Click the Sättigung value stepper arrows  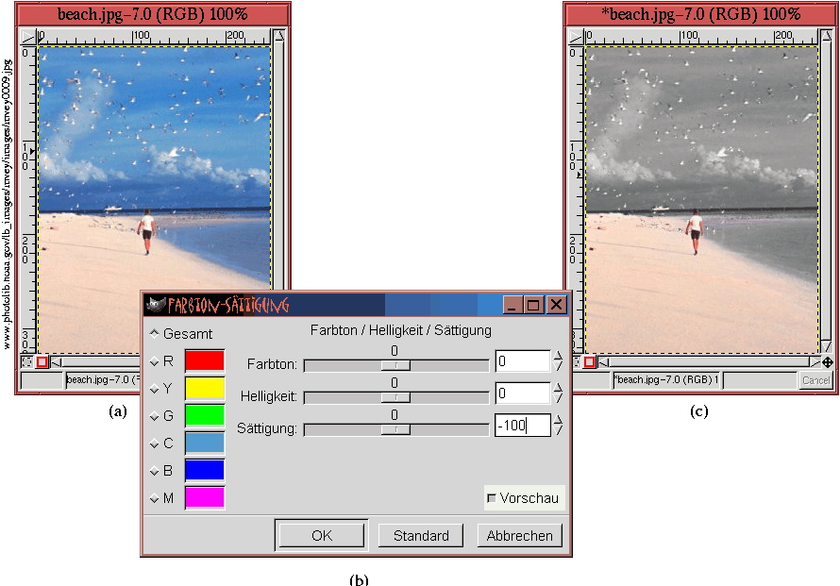[x=559, y=426]
